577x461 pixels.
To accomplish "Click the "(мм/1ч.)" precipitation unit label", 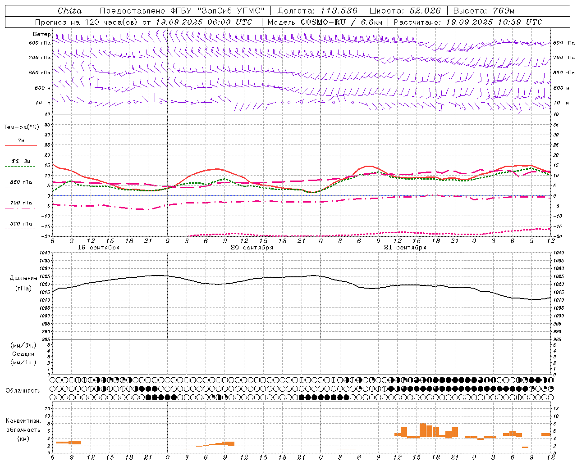I will [23, 362].
